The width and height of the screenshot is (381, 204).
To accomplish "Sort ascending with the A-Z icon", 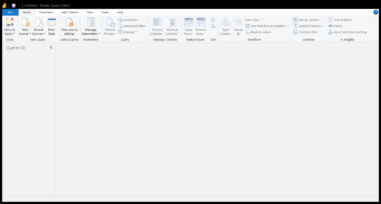I will pyautogui.click(x=213, y=20).
